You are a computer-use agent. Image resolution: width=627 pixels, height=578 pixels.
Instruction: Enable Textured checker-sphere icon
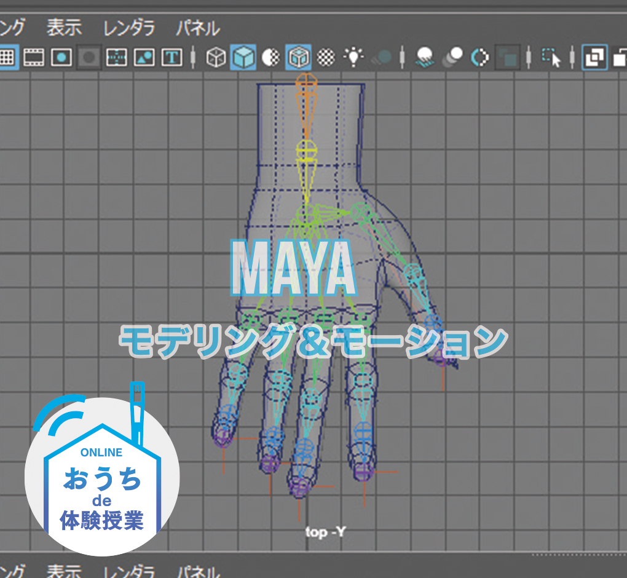click(x=326, y=57)
